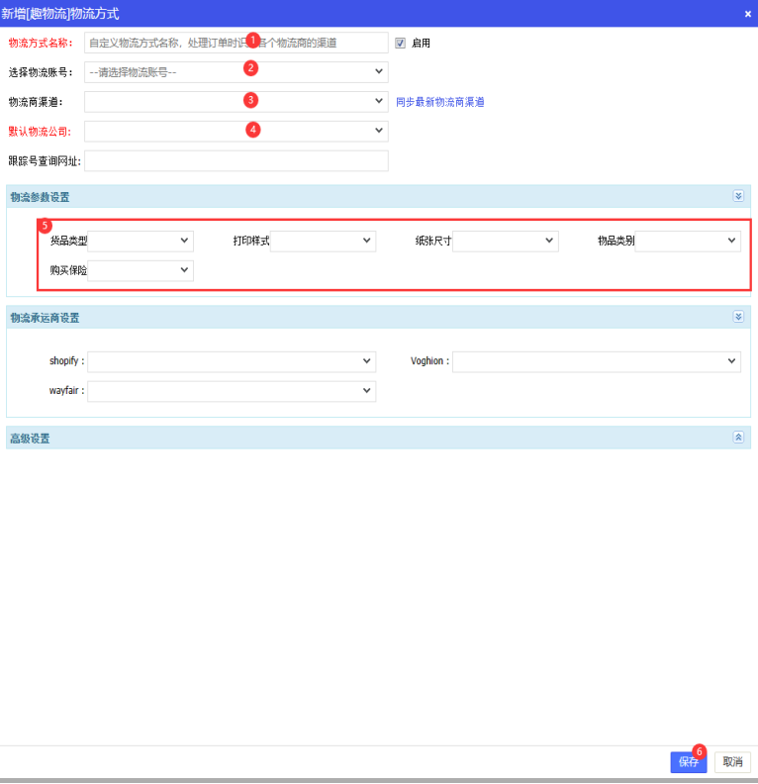Expand the 高级设置 section chevron icon
The image size is (758, 784).
coord(737,437)
